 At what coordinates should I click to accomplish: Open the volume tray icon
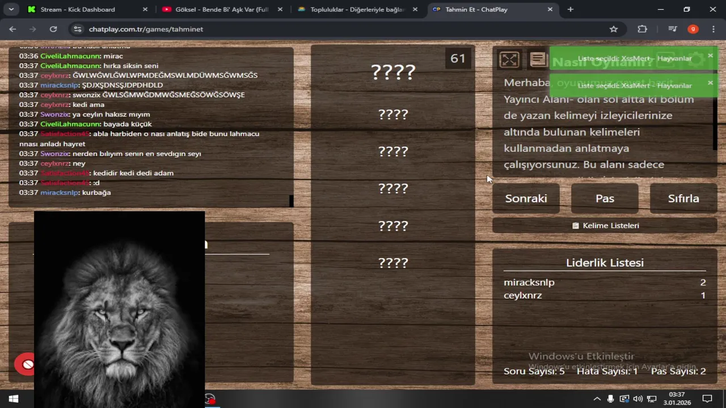pyautogui.click(x=638, y=398)
